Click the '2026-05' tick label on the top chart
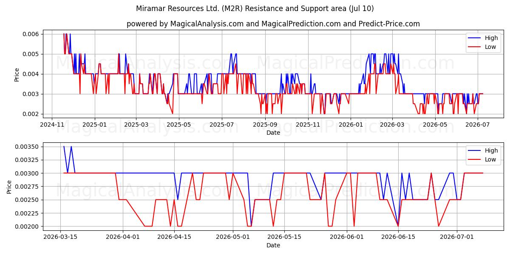 point(434,125)
